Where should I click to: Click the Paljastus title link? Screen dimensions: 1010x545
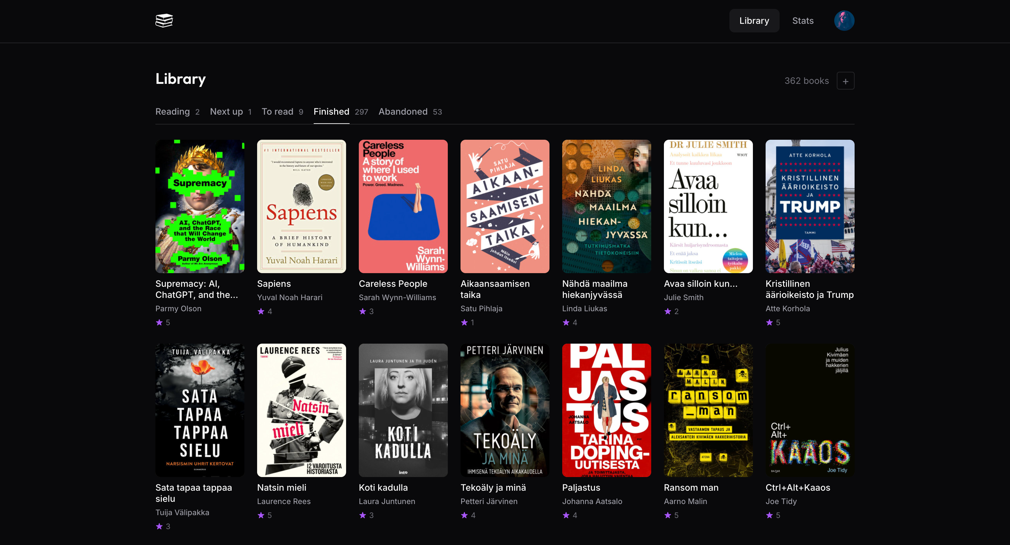point(581,488)
